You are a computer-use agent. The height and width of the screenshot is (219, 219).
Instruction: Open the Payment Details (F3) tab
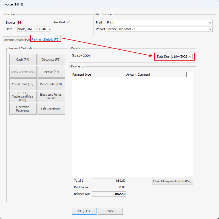[x=45, y=39]
